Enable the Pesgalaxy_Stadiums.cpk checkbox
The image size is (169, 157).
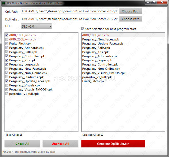(7, 77)
